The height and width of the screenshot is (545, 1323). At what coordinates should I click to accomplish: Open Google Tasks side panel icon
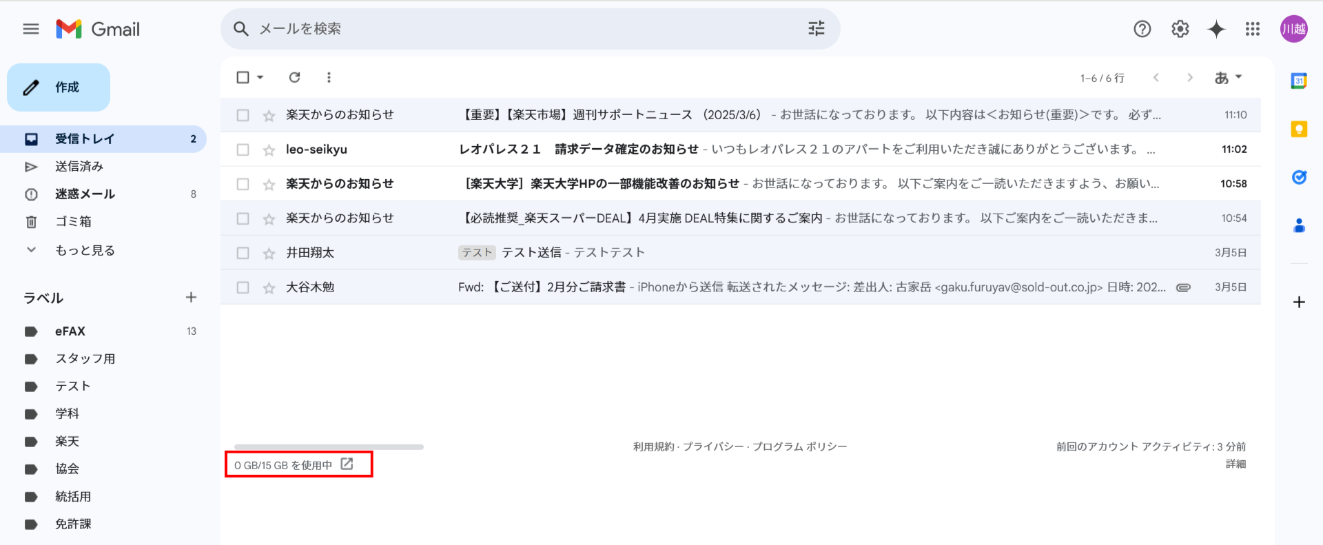1299,177
